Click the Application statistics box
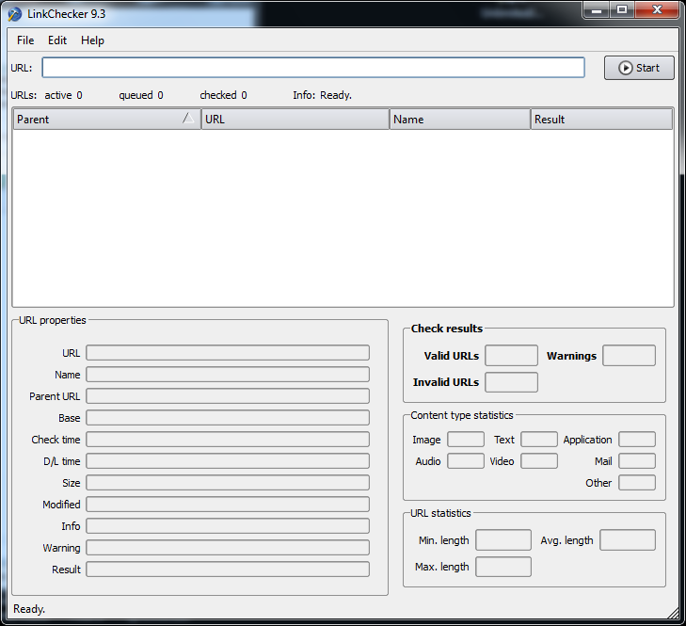 pyautogui.click(x=637, y=440)
